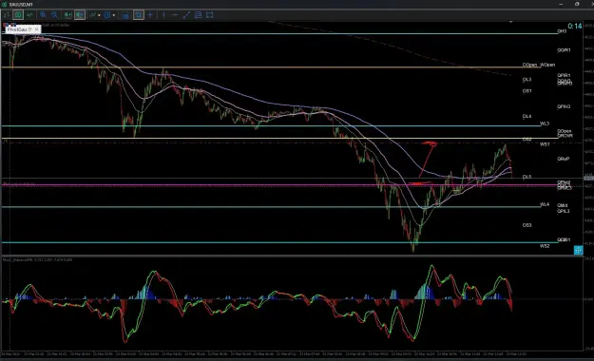The height and width of the screenshot is (361, 594).
Task: Click the WL3 pivot label
Action: click(545, 123)
